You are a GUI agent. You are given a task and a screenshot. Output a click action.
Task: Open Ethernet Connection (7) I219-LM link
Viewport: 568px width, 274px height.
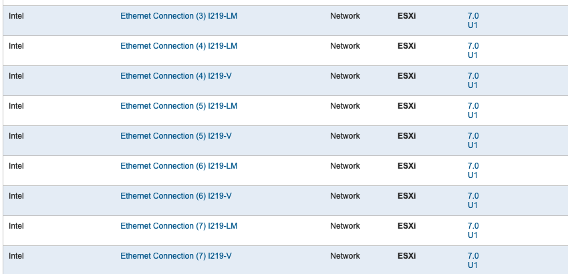pyautogui.click(x=179, y=226)
